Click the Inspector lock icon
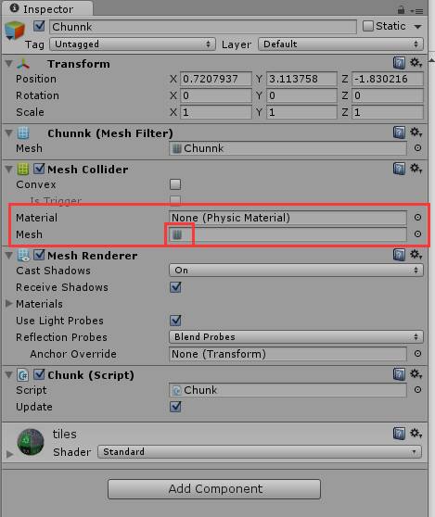 tap(401, 10)
